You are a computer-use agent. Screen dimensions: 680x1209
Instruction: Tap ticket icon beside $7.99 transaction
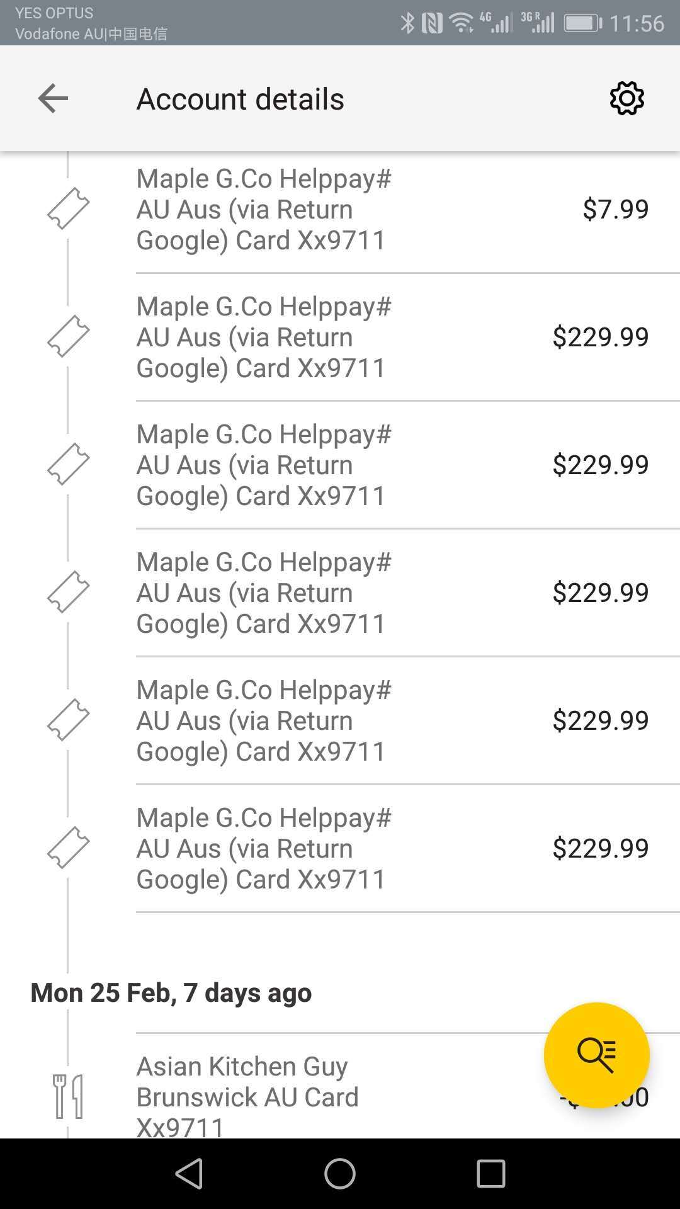[x=69, y=208]
